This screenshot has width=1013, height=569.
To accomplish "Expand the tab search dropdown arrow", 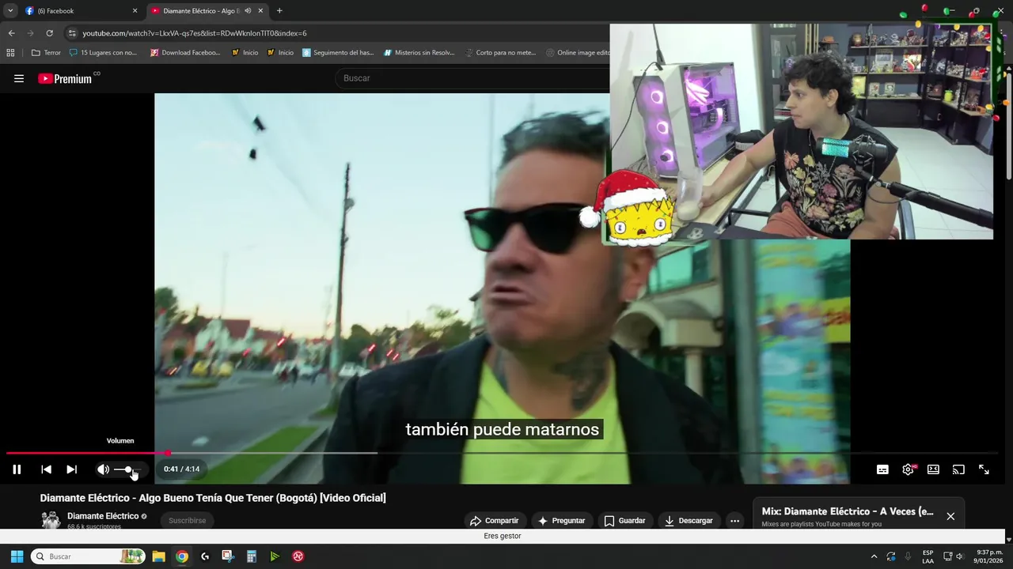I will click(x=10, y=11).
